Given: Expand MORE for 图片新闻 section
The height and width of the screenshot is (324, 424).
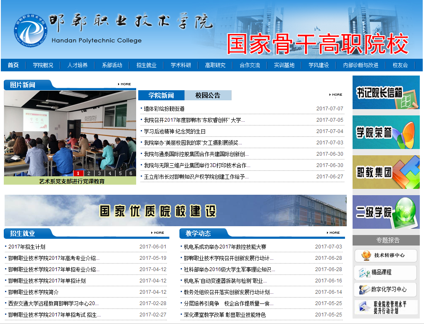Looking at the screenshot, I should click(124, 84).
